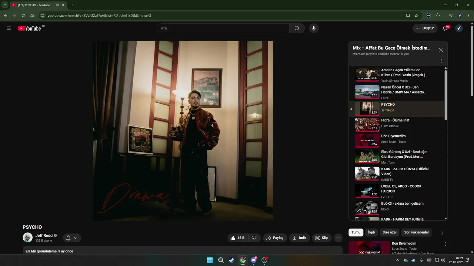
Task: Play Nazan Öncel X Uzi - Beni Hatırla
Action: click(x=396, y=92)
